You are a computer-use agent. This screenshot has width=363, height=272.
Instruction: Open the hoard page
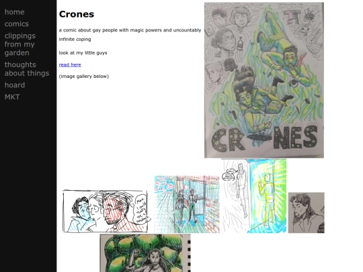[x=15, y=85]
